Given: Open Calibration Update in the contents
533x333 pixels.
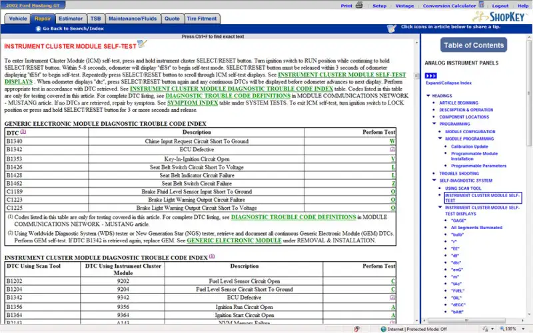Looking at the screenshot, I should [x=470, y=147].
